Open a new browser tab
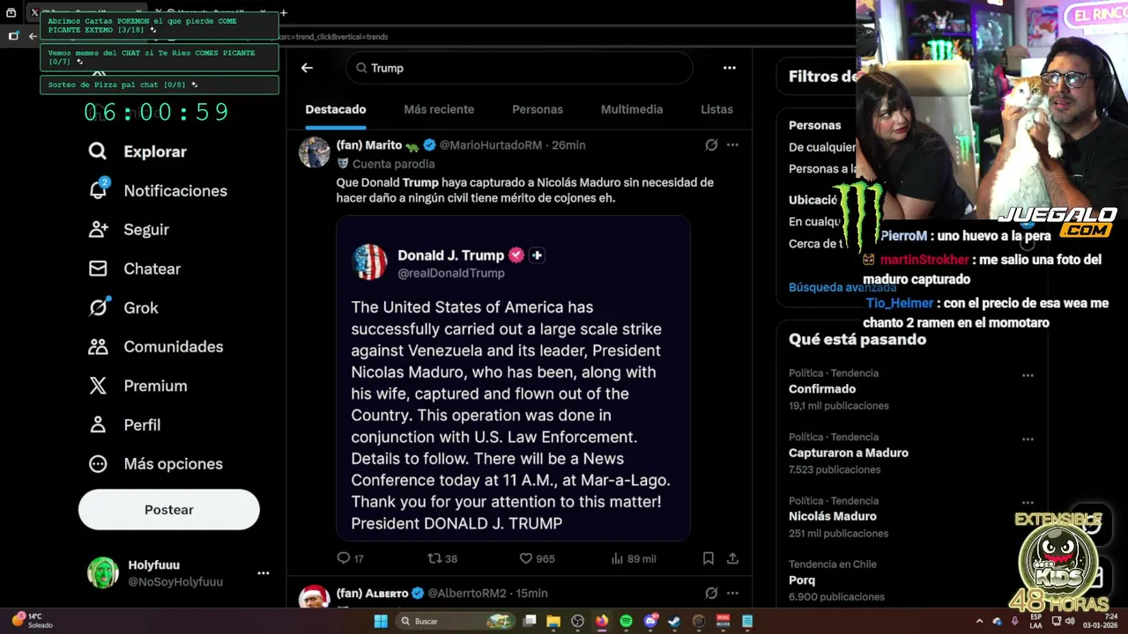 click(283, 12)
